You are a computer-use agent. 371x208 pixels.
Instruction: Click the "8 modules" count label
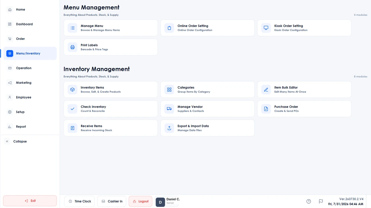tap(361, 77)
